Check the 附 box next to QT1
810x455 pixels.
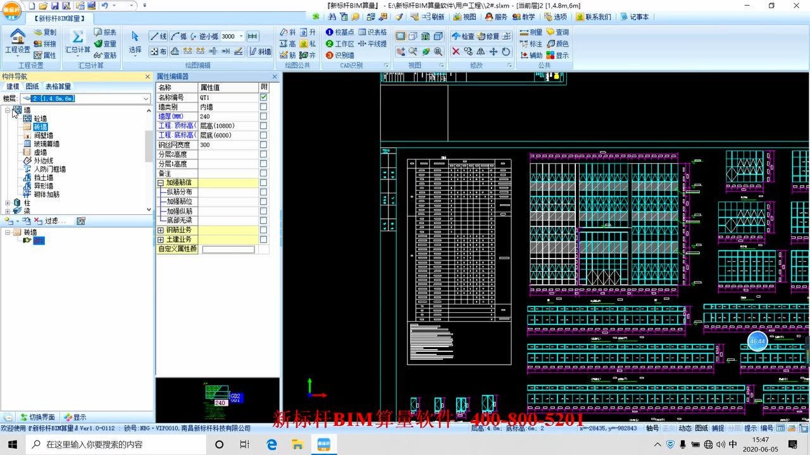pos(265,97)
